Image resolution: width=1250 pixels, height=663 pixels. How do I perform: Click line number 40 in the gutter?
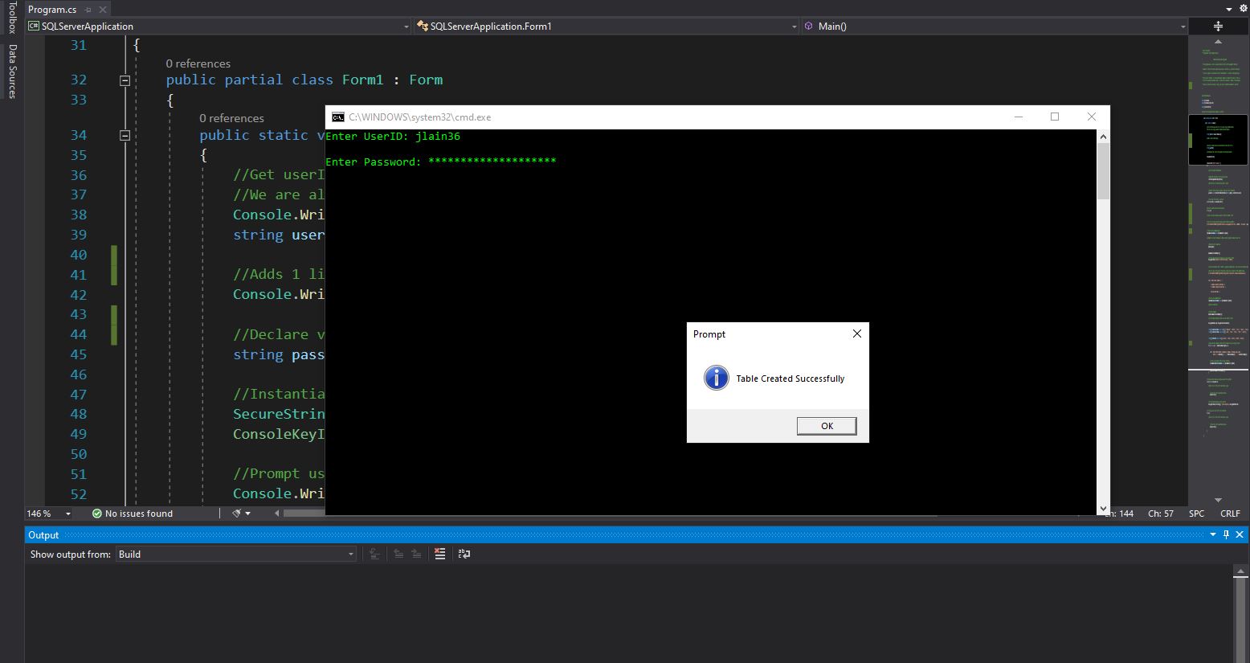pos(79,255)
